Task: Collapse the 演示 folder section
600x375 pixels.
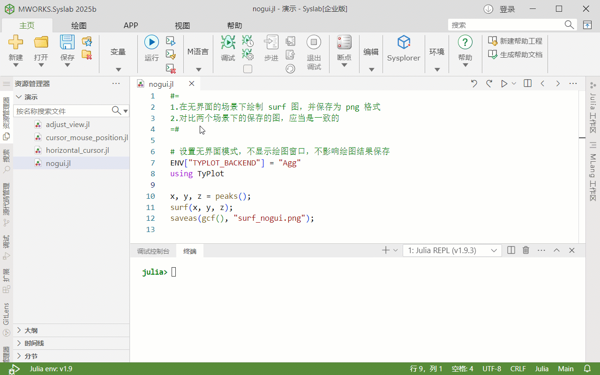Action: click(72, 97)
